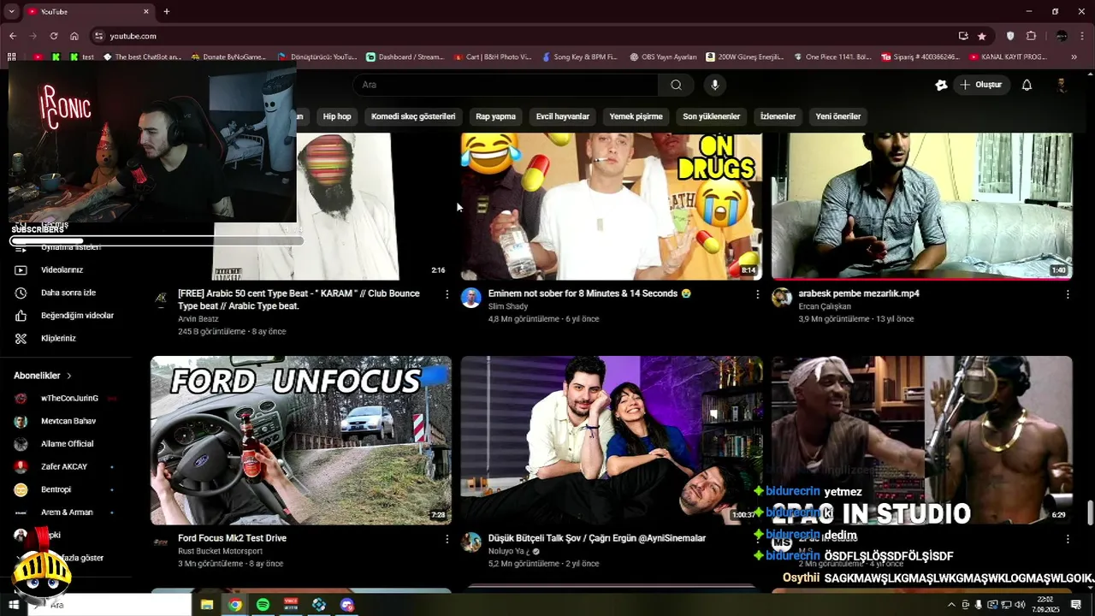Click the Oluştur create button
This screenshot has width=1095, height=616.
click(981, 85)
